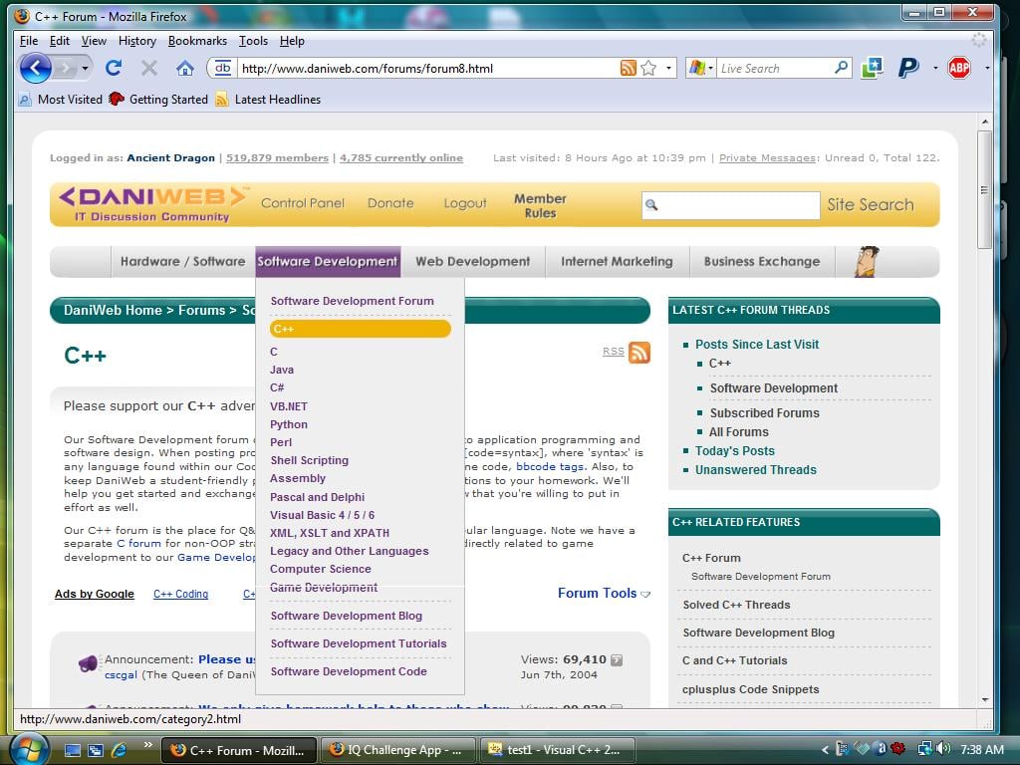The image size is (1020, 765).
Task: Open the Control Panel link
Action: (x=303, y=203)
